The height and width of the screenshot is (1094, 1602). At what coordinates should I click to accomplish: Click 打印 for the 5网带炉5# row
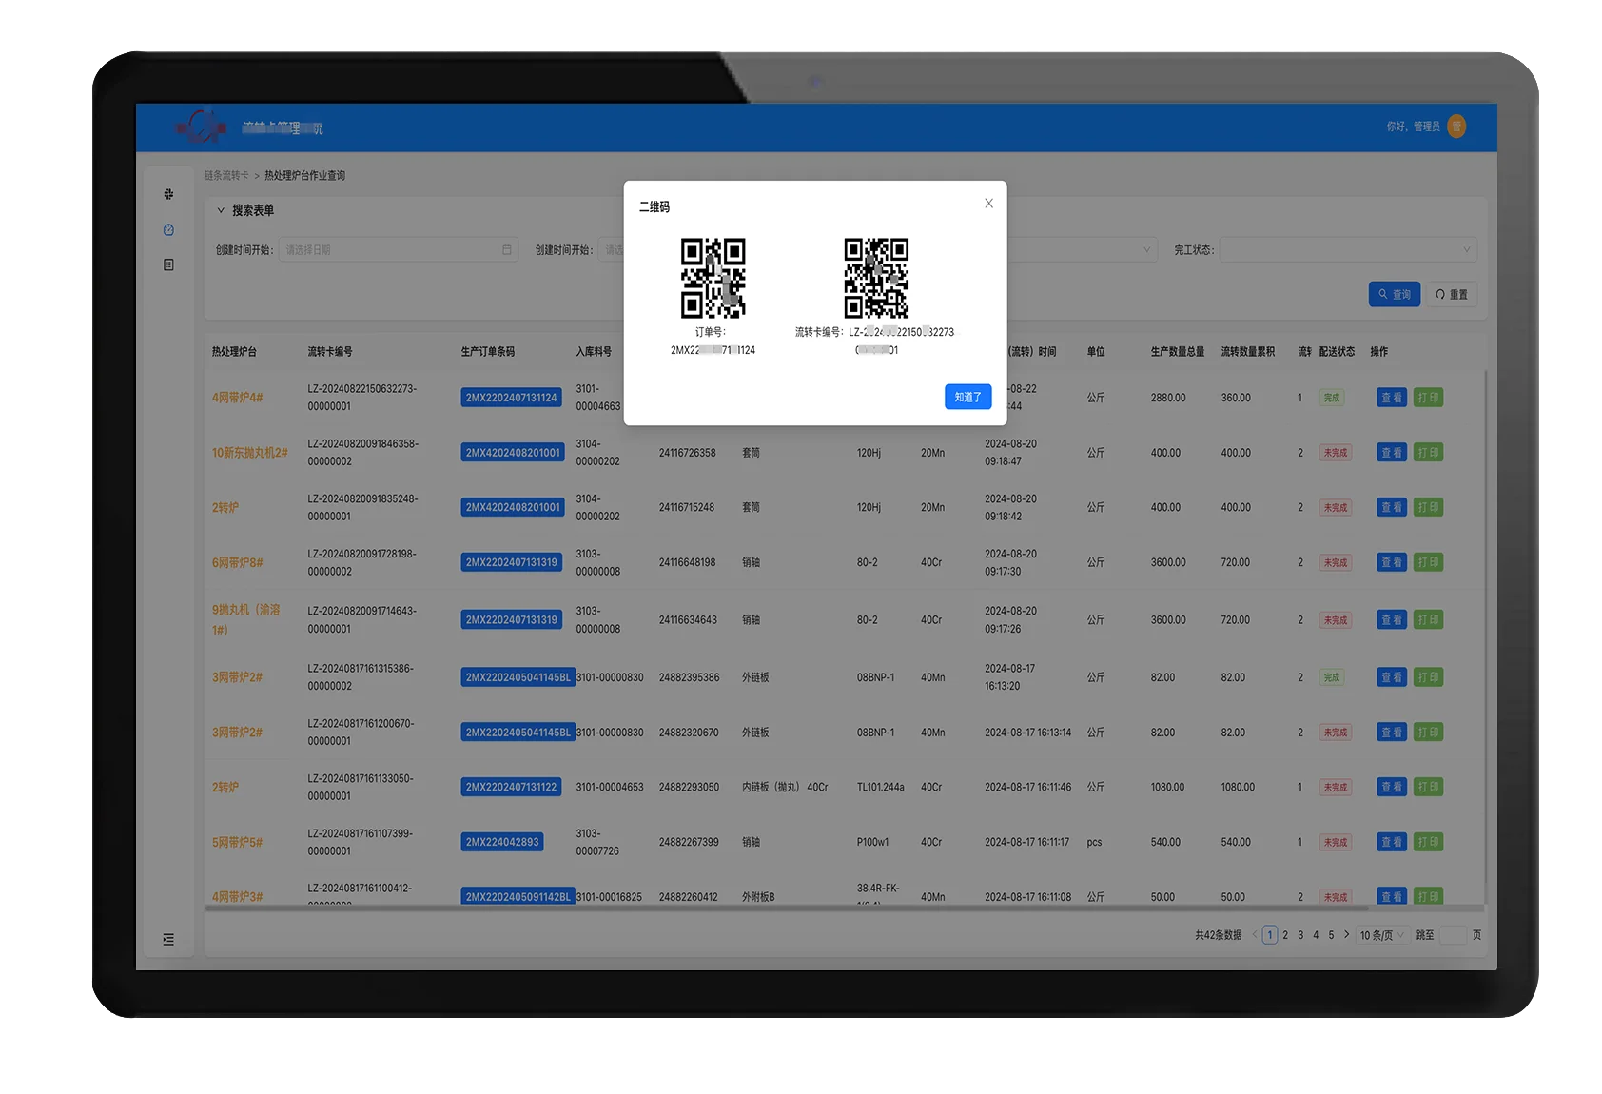point(1428,842)
